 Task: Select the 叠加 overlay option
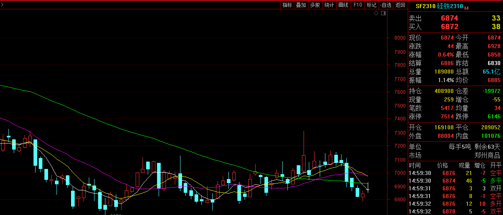301,5
